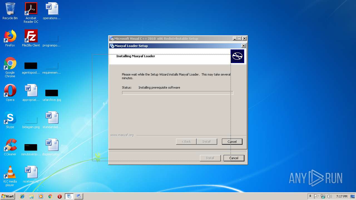The image size is (356, 200).
Task: Launch Opera desktop shortcut
Action: click(x=10, y=93)
